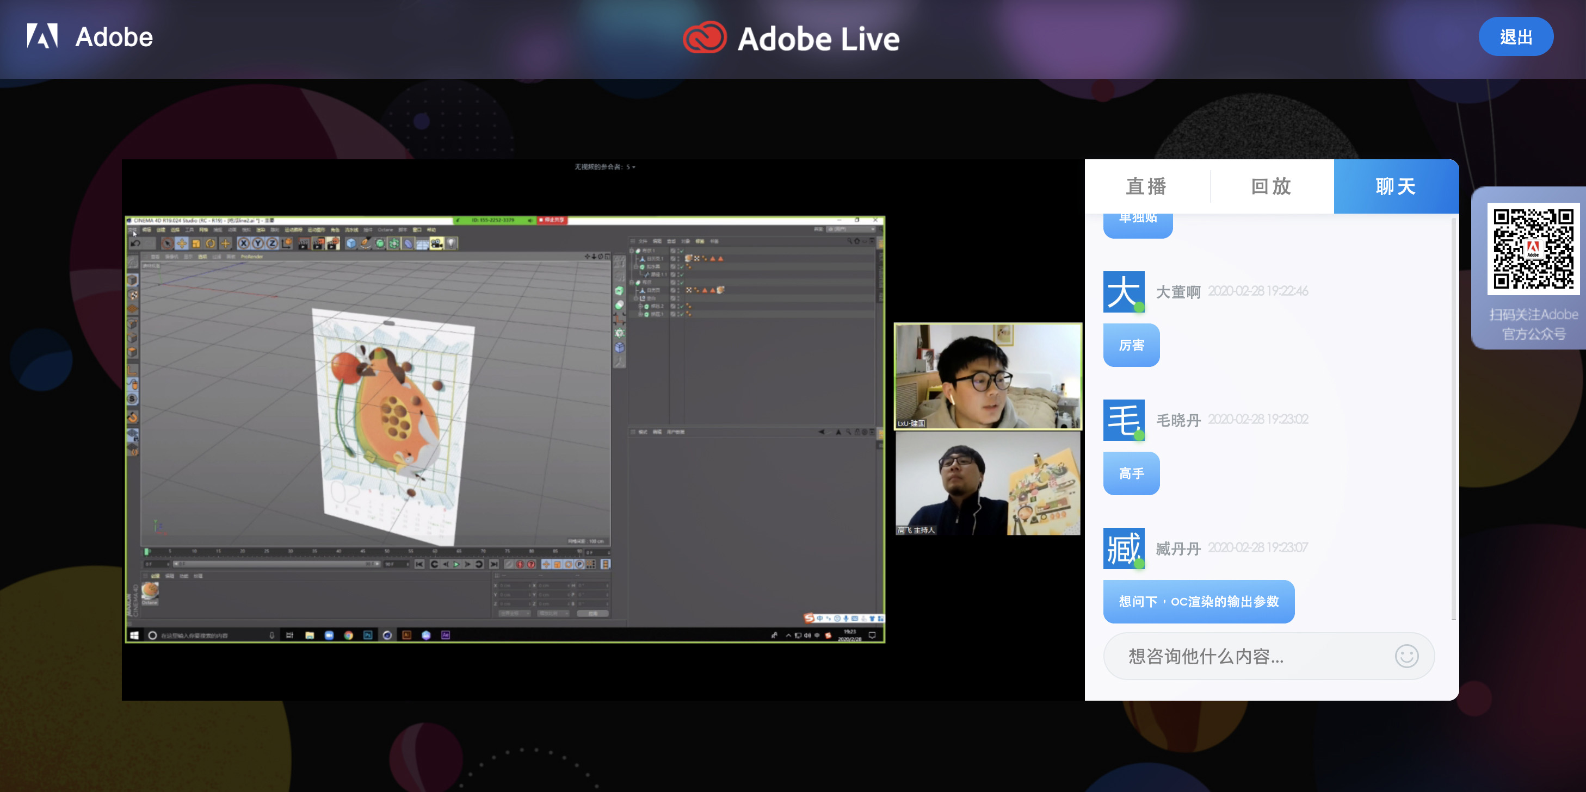
Task: Collapse the first object group in object manager
Action: click(632, 251)
